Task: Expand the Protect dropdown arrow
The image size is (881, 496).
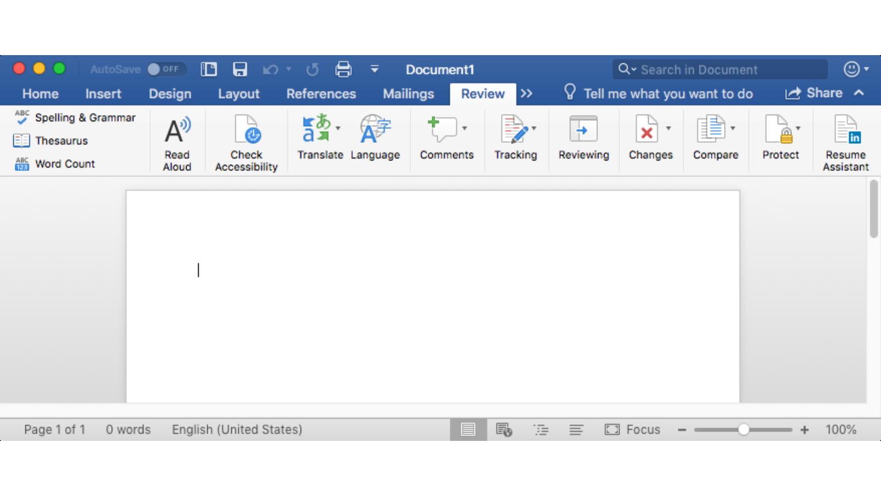Action: pos(798,128)
